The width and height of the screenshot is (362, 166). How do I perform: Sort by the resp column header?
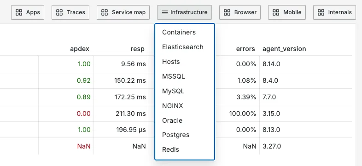(x=137, y=49)
